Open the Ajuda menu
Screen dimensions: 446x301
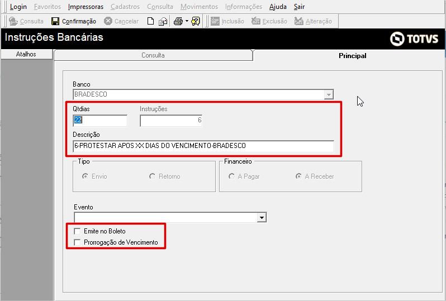click(x=278, y=7)
